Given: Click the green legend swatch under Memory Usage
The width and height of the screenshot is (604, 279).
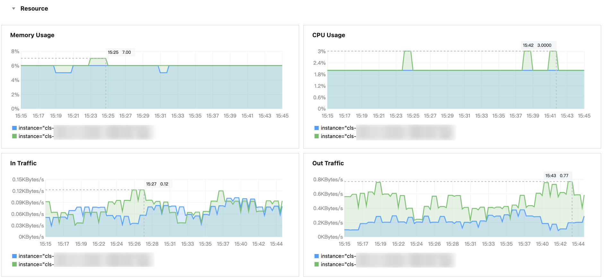Looking at the screenshot, I should coord(14,136).
